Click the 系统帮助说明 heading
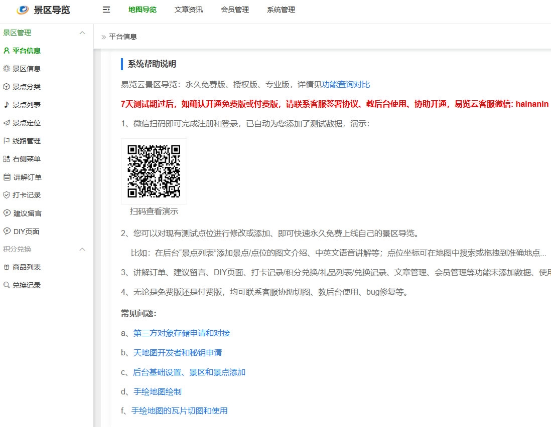This screenshot has height=427, width=551. coord(152,64)
